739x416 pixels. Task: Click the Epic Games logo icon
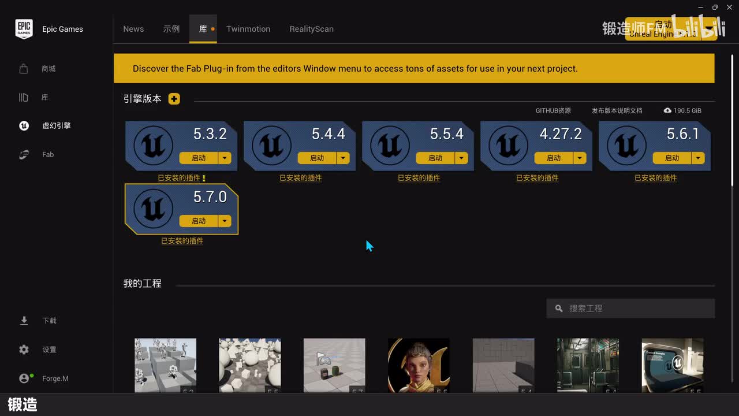click(24, 29)
